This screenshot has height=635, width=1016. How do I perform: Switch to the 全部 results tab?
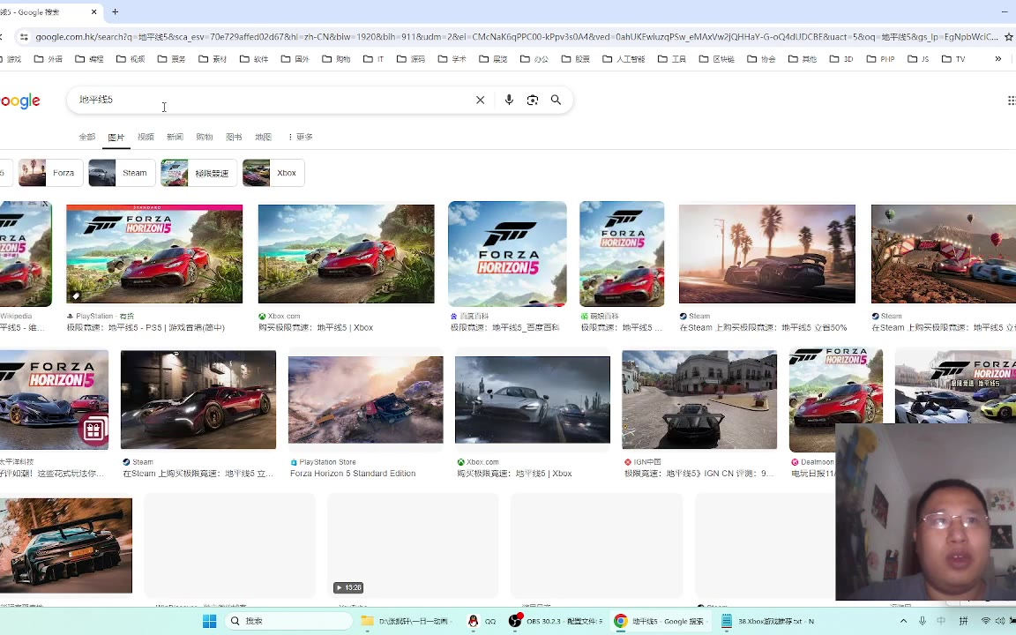86,137
